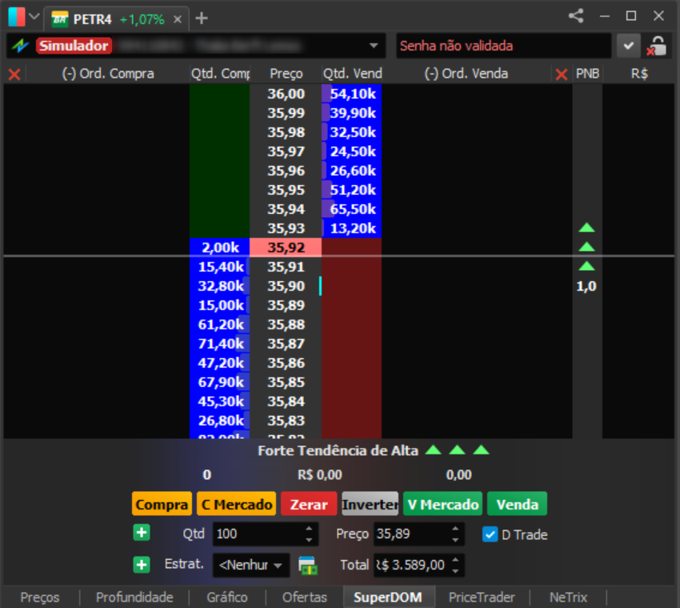Click the Inverter button

[x=370, y=504]
